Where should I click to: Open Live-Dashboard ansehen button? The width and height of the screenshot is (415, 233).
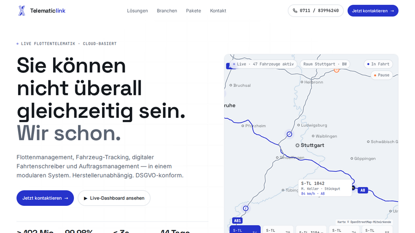114,198
